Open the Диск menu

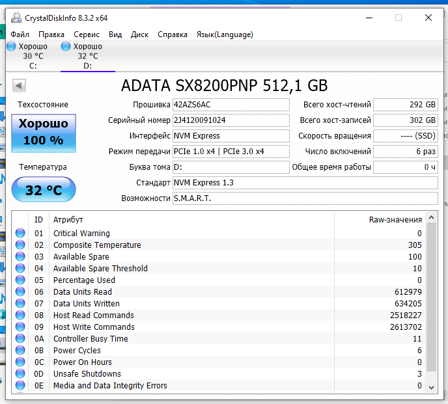point(139,34)
